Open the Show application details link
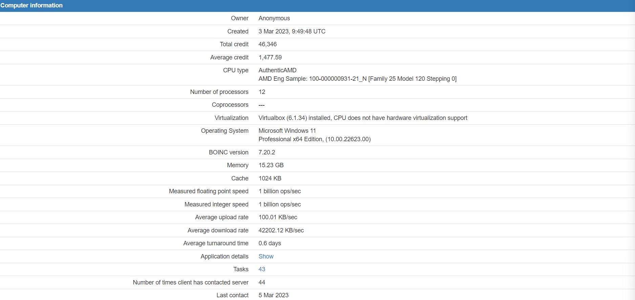635x300 pixels. pos(266,256)
